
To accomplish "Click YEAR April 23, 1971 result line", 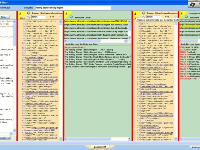I will coord(189,47).
